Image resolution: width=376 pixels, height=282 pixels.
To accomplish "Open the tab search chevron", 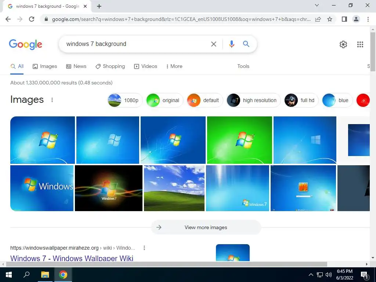I will click(317, 5).
